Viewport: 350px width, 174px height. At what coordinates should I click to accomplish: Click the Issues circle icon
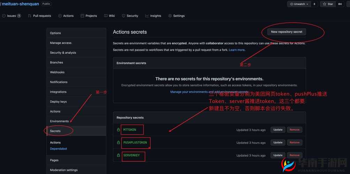coord(4,16)
